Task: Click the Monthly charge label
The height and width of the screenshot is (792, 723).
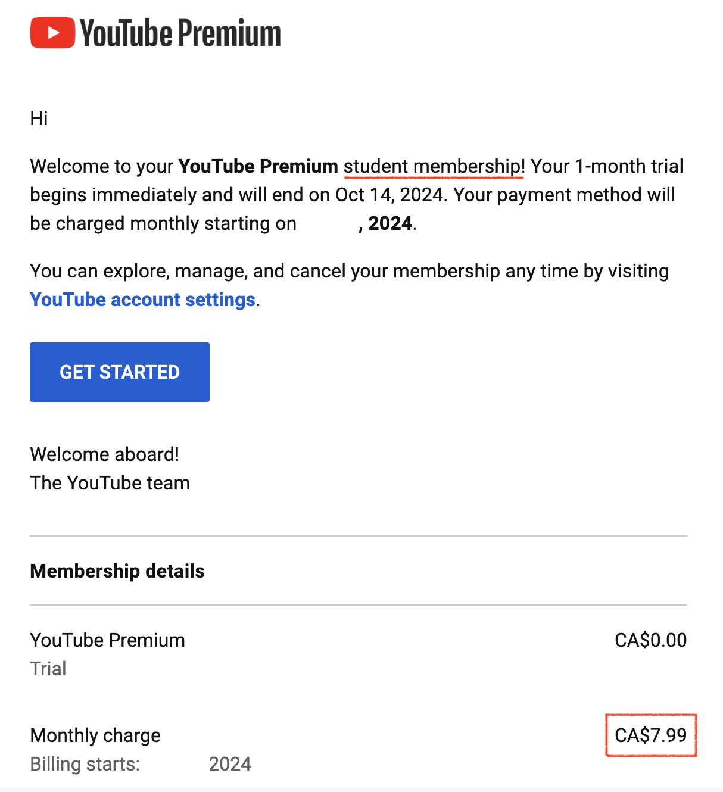Action: pyautogui.click(x=95, y=735)
